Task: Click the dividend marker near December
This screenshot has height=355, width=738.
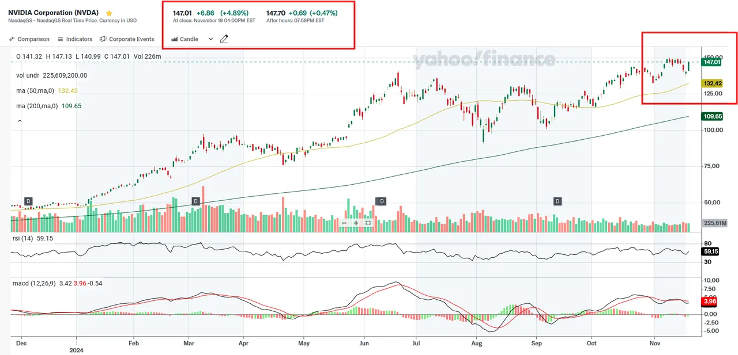Action: (x=28, y=201)
